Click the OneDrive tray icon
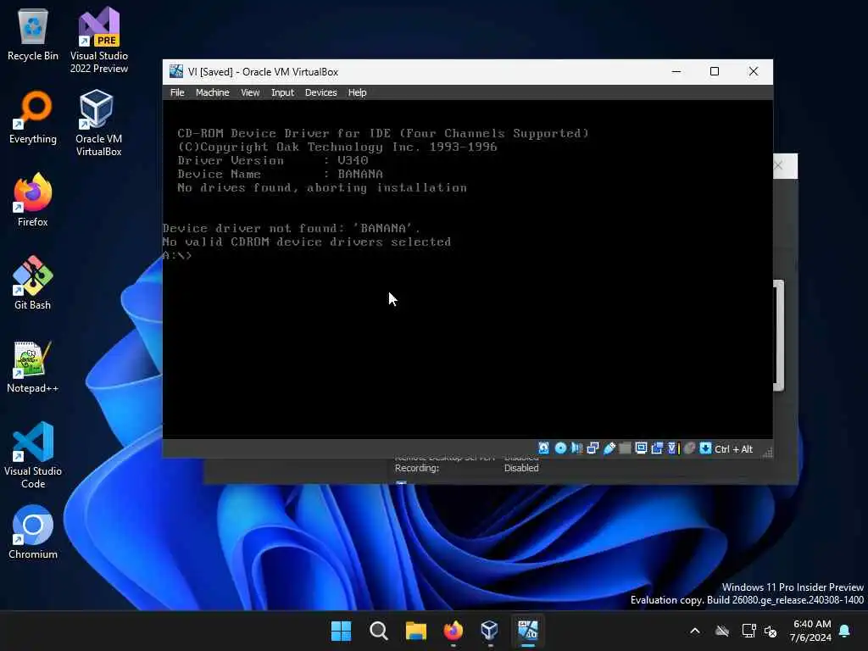 click(x=722, y=631)
